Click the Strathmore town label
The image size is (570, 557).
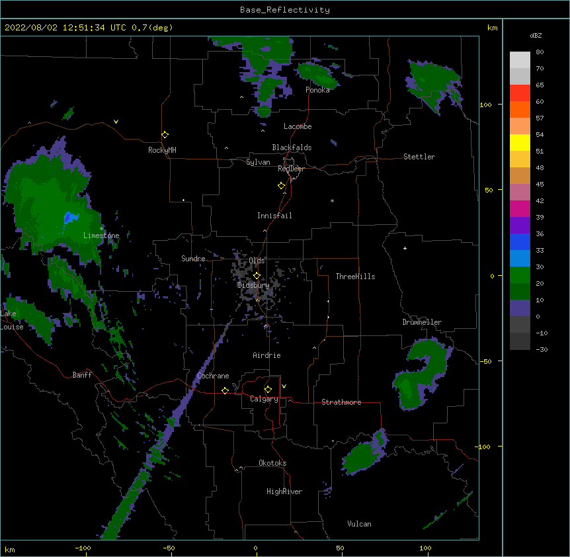(341, 402)
